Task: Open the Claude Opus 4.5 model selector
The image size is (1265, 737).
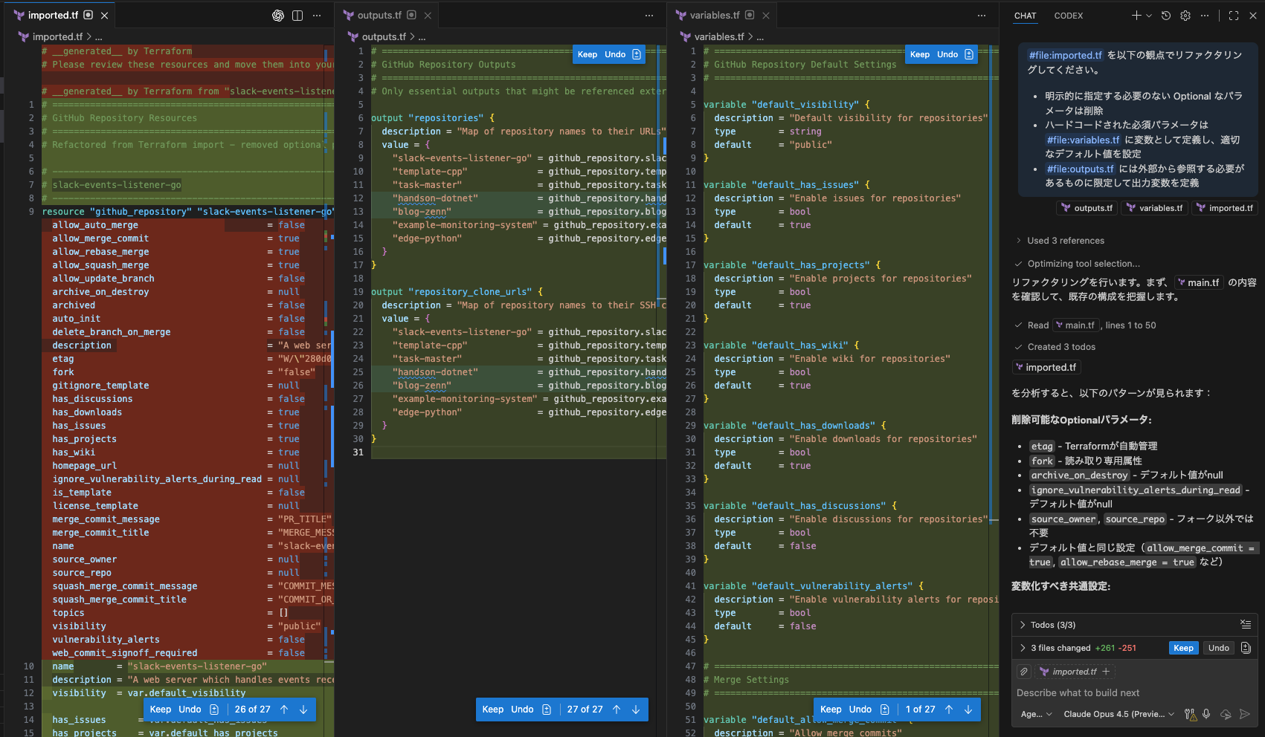Action: [x=1118, y=714]
